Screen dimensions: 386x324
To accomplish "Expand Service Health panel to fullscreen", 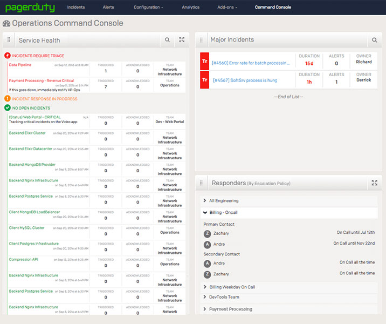I will pyautogui.click(x=182, y=40).
